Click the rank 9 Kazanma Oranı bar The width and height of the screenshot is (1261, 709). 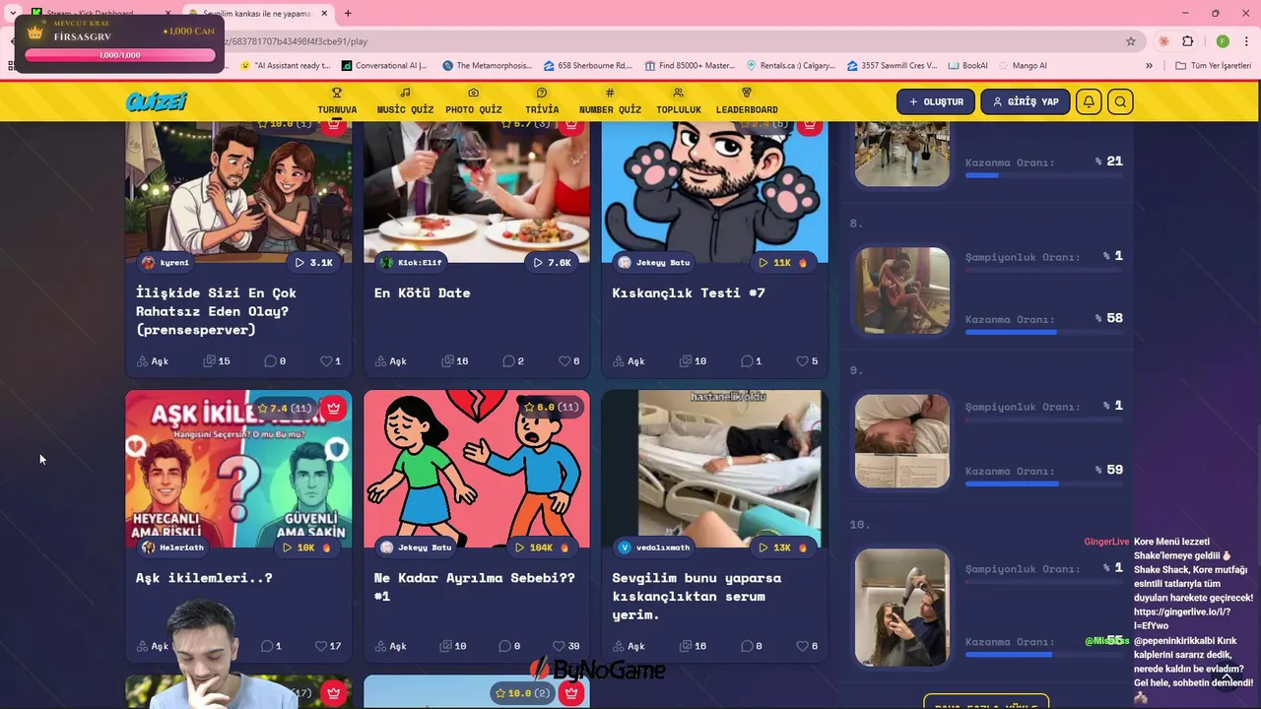(1043, 483)
